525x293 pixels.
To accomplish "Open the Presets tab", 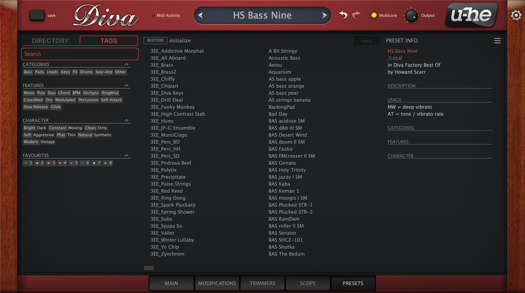I will coord(353,283).
